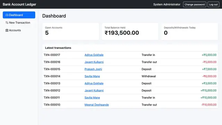Screen dimensions: 222x125
Task: Click the New Transaction arrows icon
Action: point(7,23)
